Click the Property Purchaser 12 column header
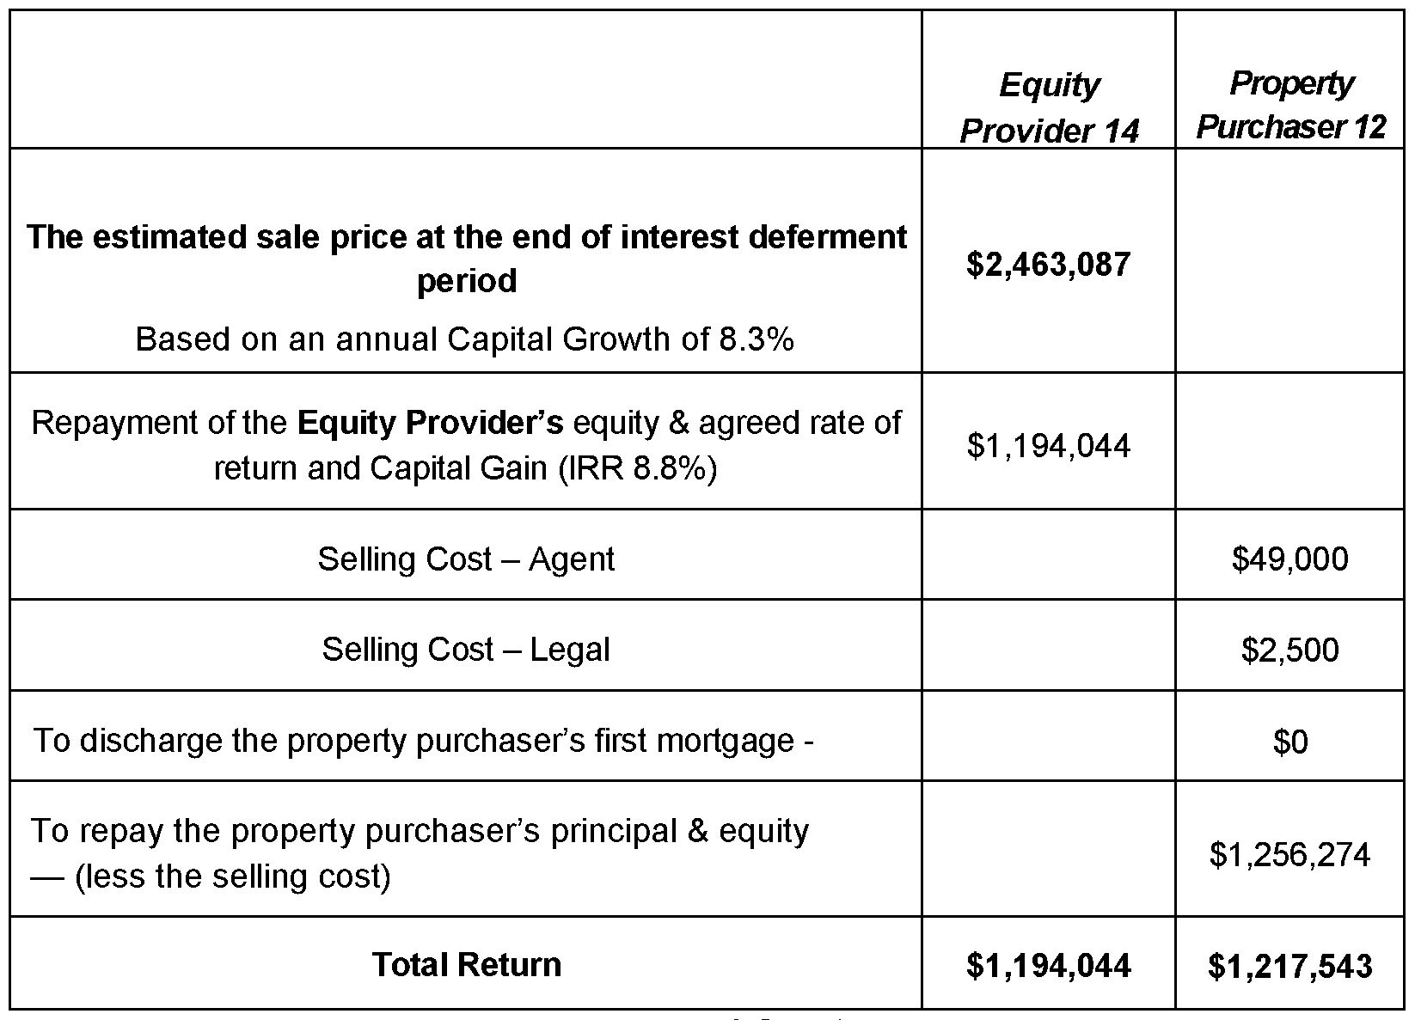This screenshot has height=1020, width=1415. [x=1290, y=105]
